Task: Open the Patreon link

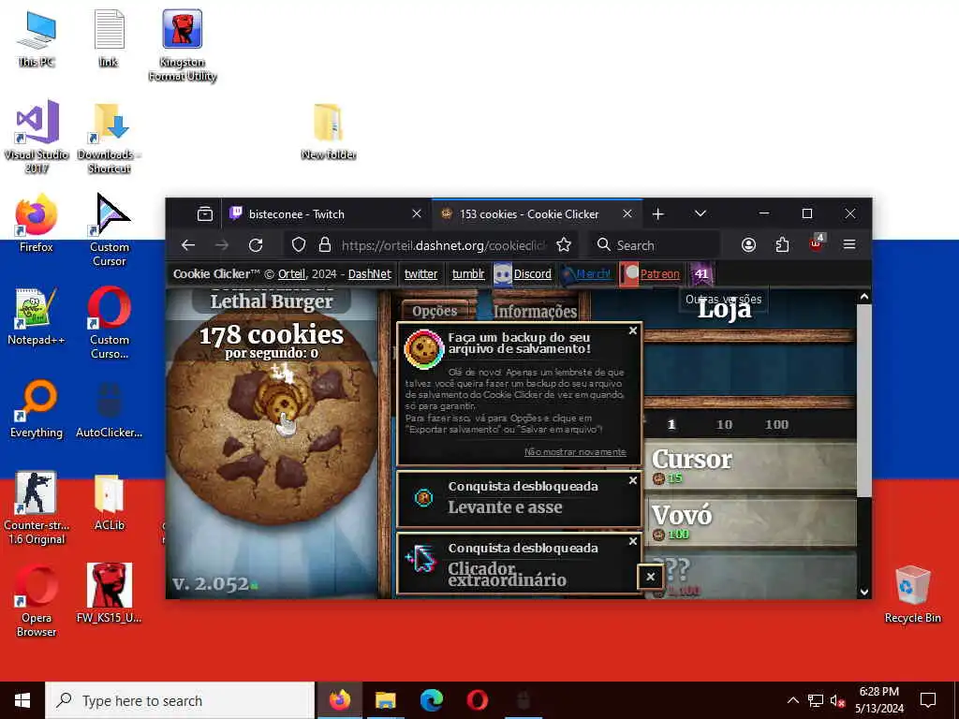Action: tap(652, 274)
